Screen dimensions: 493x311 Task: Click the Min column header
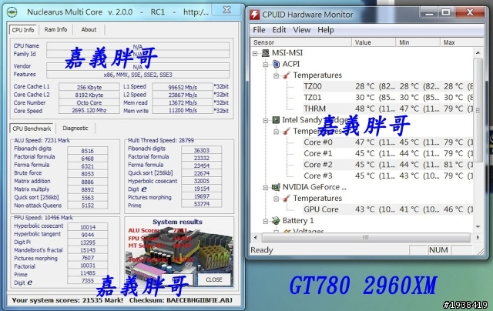tap(418, 42)
